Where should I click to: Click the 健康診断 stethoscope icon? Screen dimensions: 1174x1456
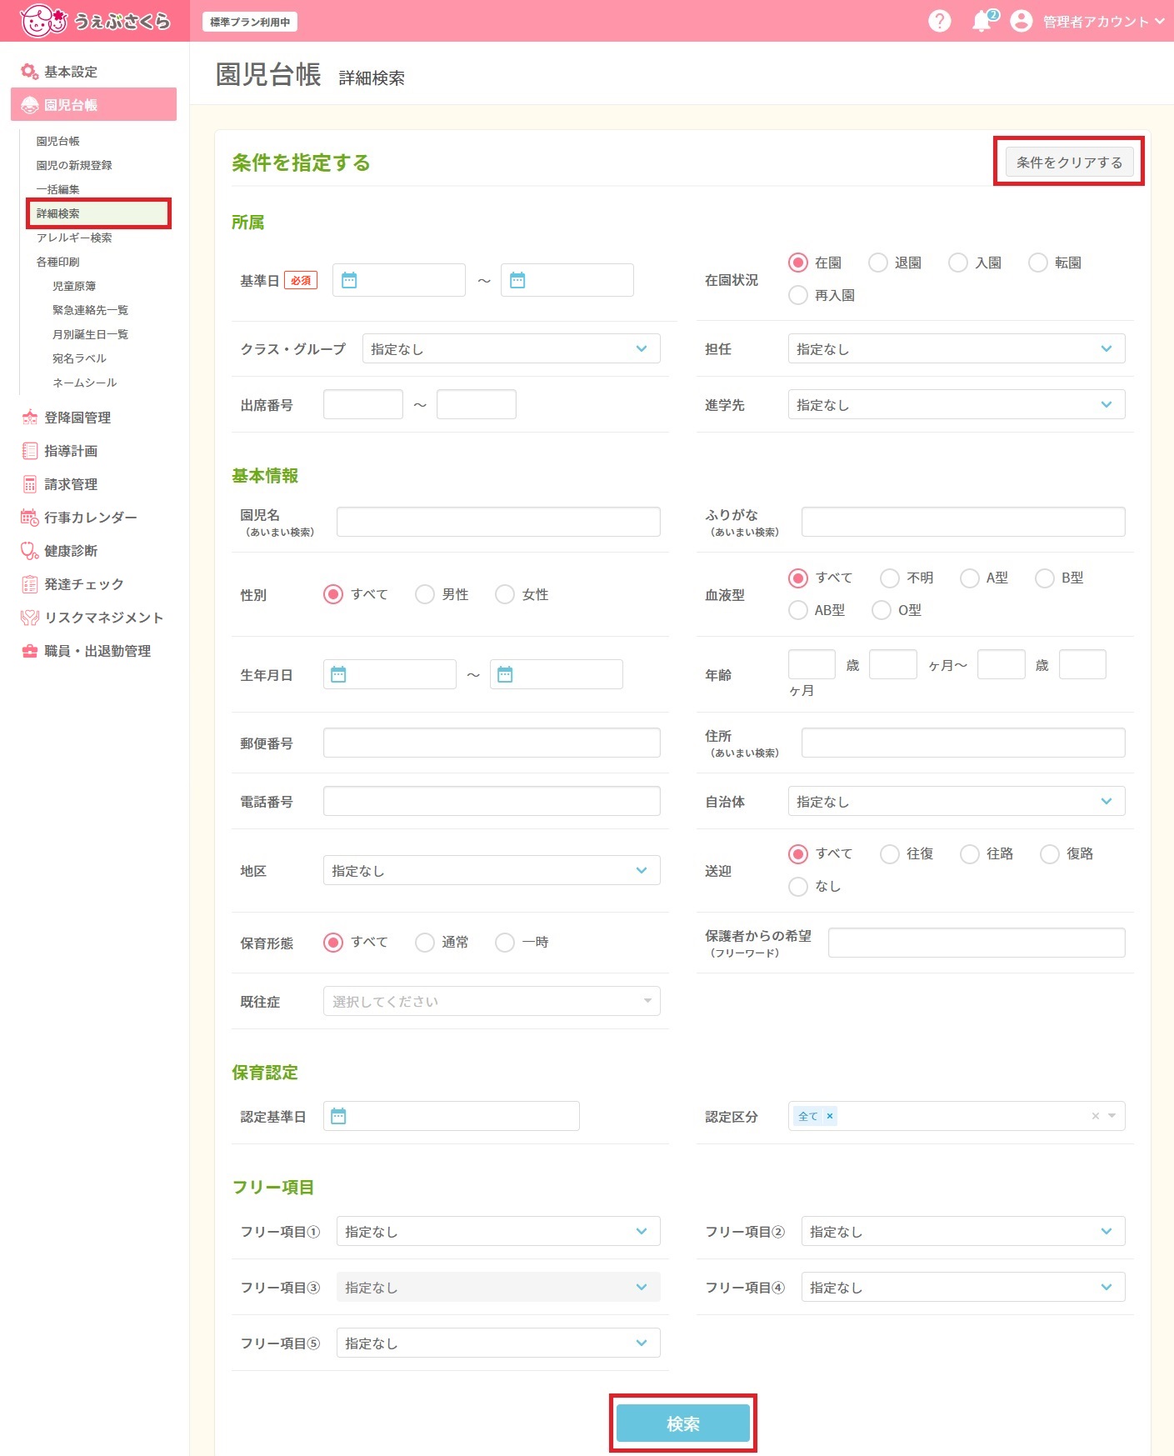(30, 551)
